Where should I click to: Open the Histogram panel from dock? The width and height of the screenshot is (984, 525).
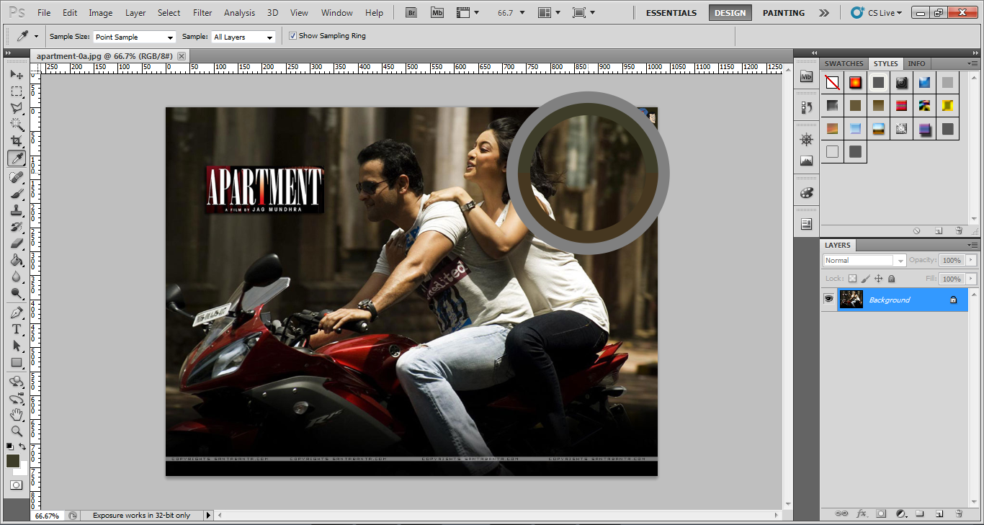tap(807, 161)
